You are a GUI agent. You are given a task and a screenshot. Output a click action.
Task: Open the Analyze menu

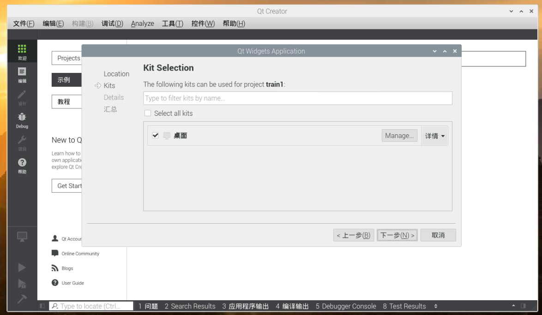click(x=142, y=24)
